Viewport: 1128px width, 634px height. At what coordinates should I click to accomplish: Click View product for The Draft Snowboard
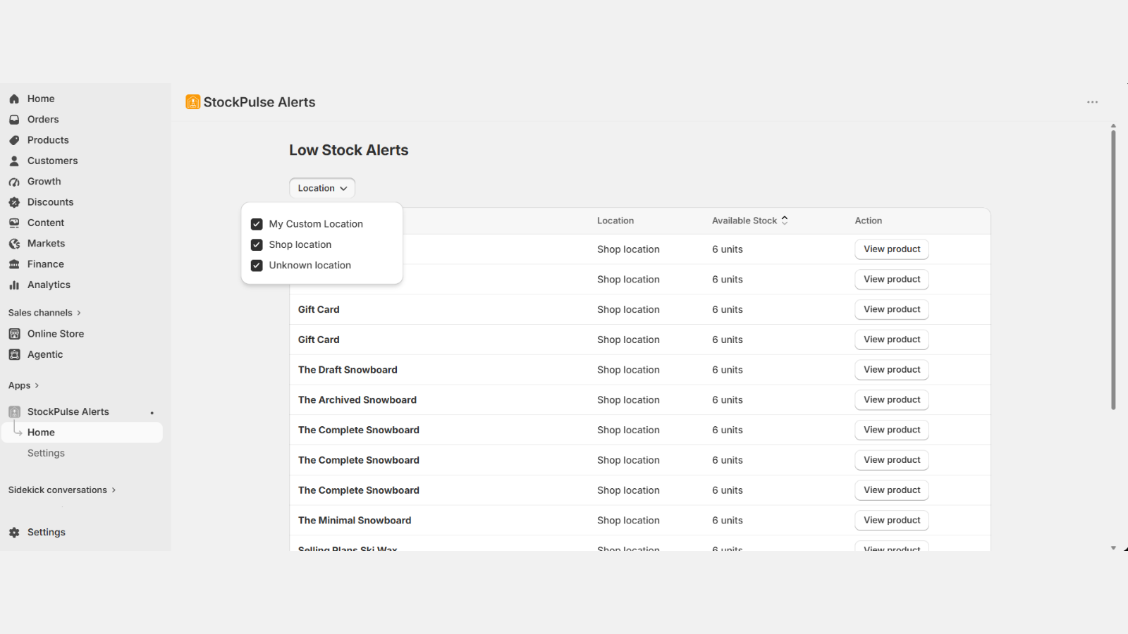tap(892, 370)
